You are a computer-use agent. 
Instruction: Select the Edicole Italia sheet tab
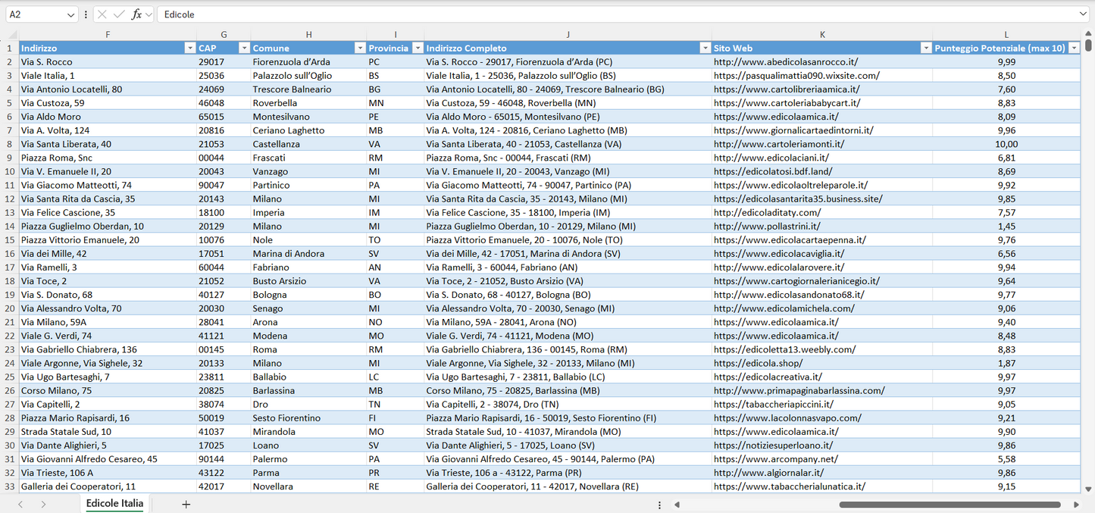(x=114, y=503)
